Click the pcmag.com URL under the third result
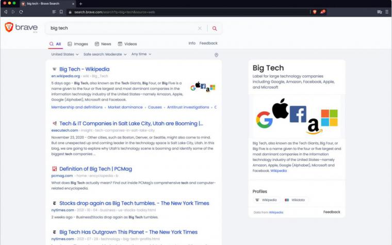This screenshot has width=392, height=245. pos(62,176)
